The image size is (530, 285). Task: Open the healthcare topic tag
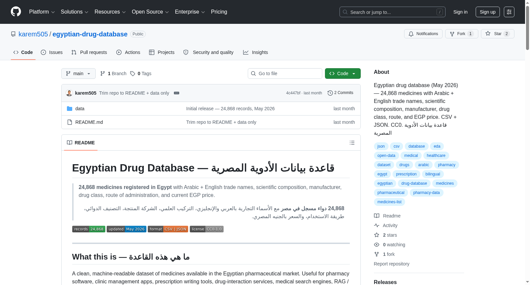[x=436, y=156]
